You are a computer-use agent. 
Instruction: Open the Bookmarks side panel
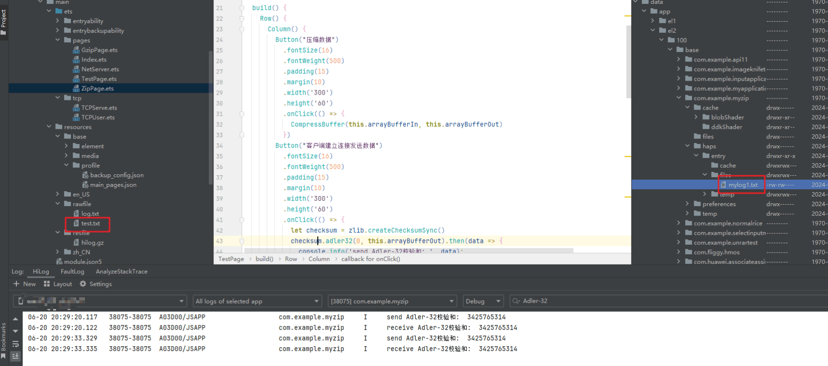[4, 340]
